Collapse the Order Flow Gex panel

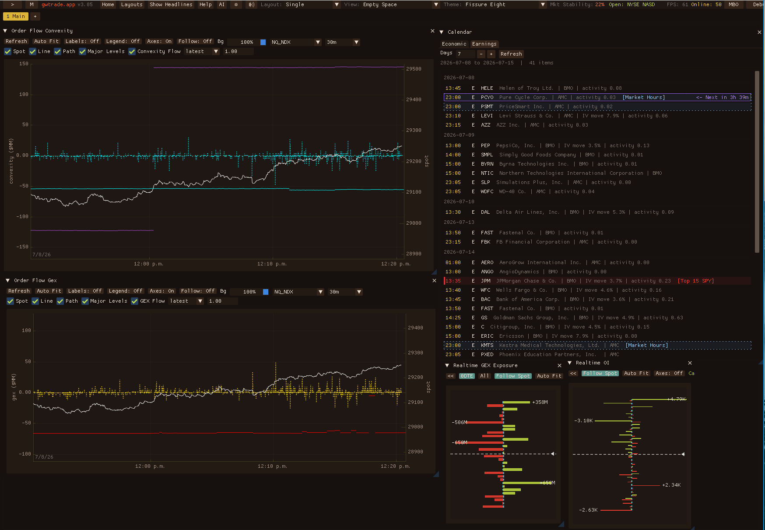pyautogui.click(x=7, y=280)
